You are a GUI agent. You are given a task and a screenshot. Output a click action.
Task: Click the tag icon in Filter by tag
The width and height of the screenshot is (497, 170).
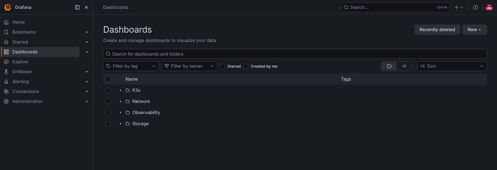pyautogui.click(x=109, y=66)
